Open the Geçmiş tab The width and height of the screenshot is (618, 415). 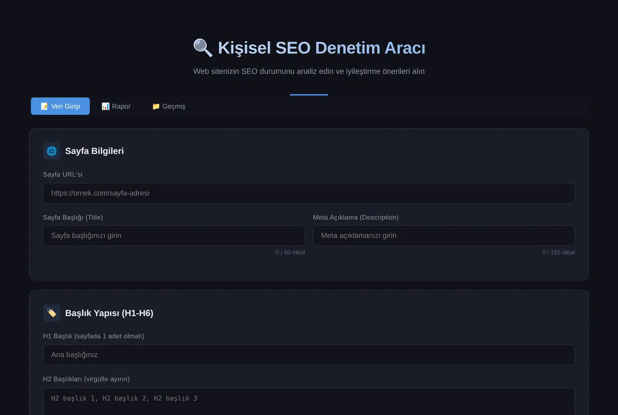tap(168, 106)
